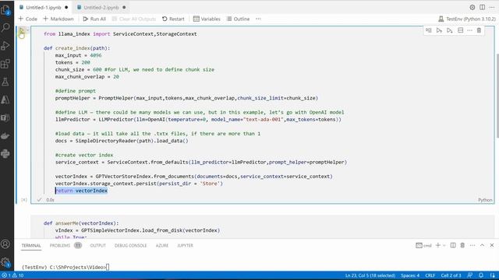Select the JUPYTER panel tab
This screenshot has height=280, width=499.
(x=185, y=246)
